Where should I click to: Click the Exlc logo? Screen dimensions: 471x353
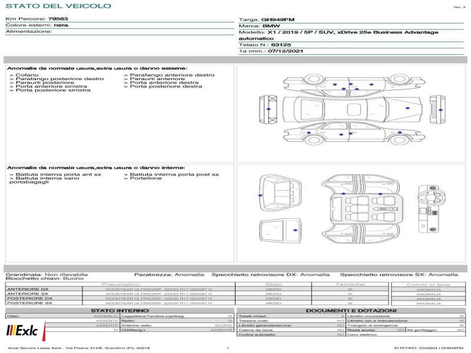click(26, 331)
